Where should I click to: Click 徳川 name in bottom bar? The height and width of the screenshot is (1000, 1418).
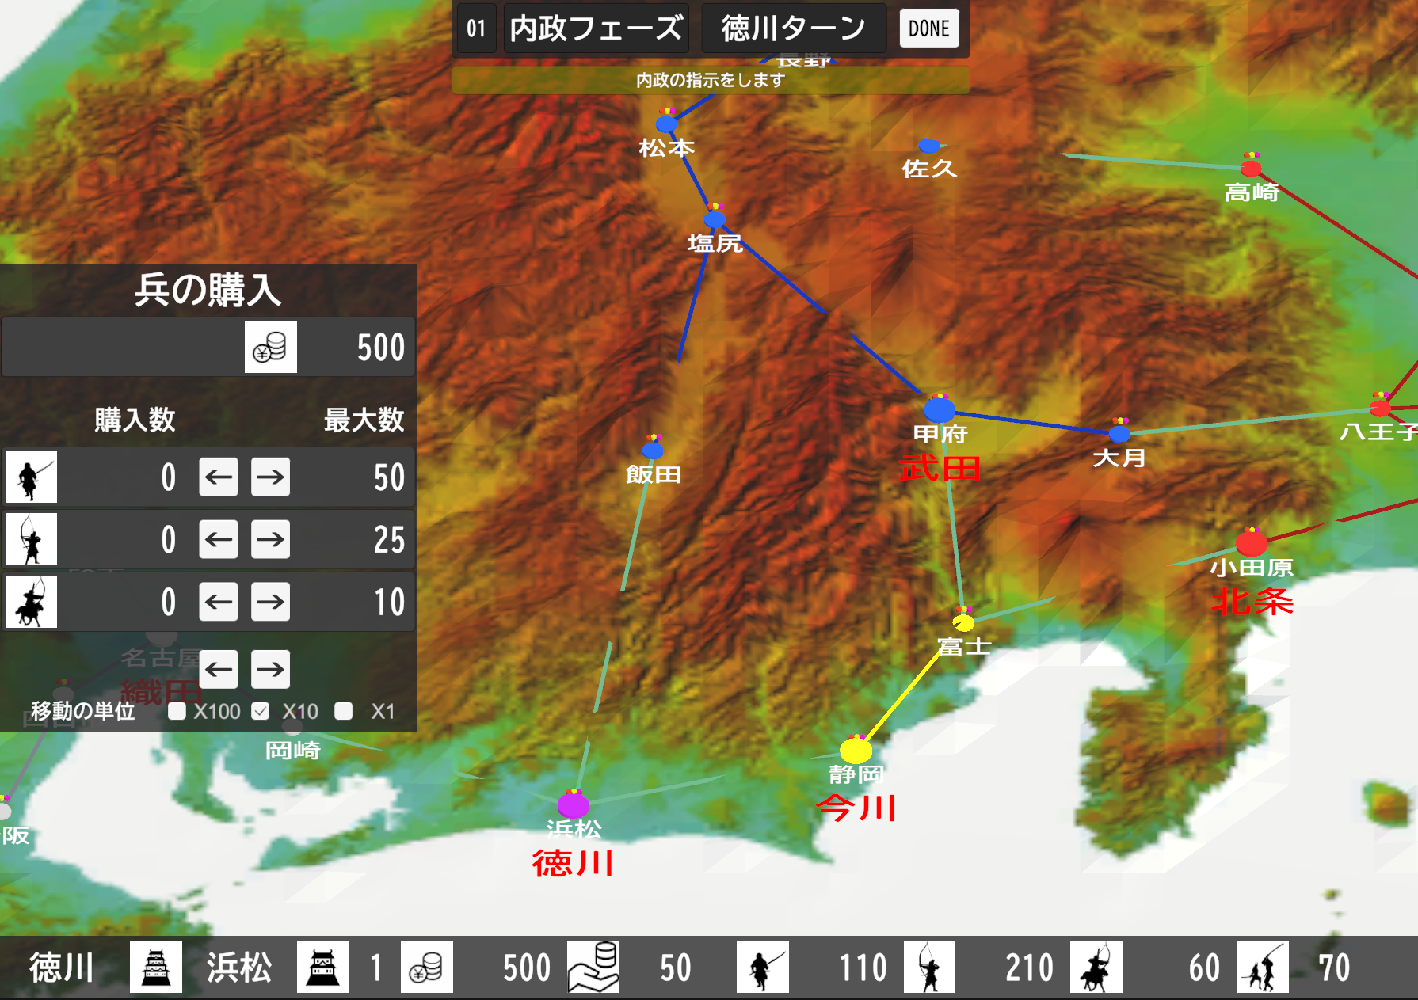62,968
